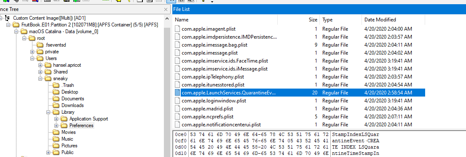This screenshot has height=157, width=466.
Task: Click the Pictures folder icon
Action: [x=56, y=146]
